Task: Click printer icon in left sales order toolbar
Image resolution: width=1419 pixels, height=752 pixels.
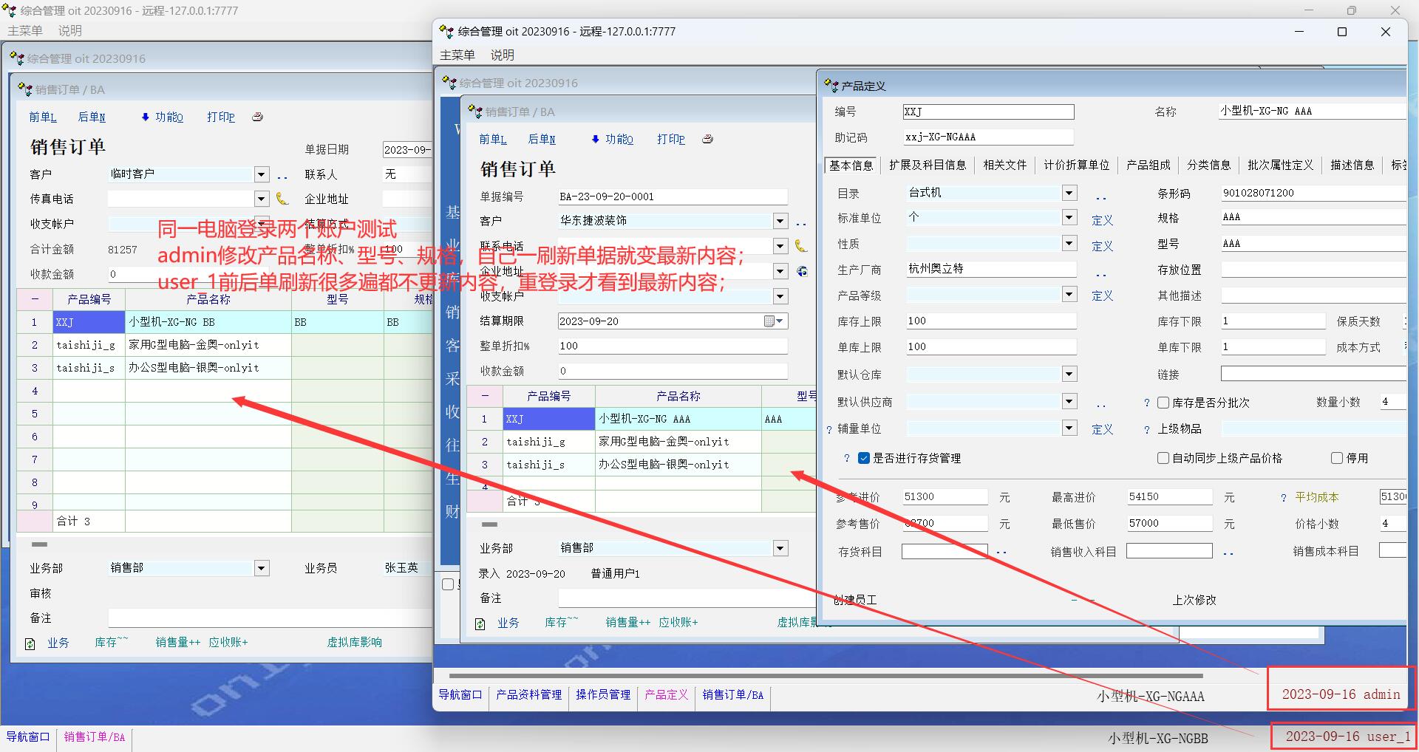Action: pyautogui.click(x=257, y=117)
